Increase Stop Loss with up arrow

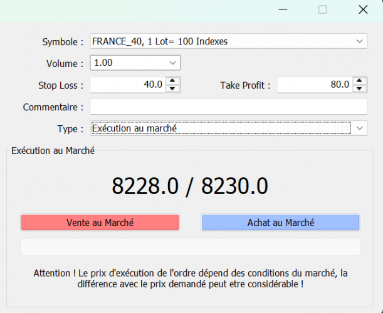173,81
